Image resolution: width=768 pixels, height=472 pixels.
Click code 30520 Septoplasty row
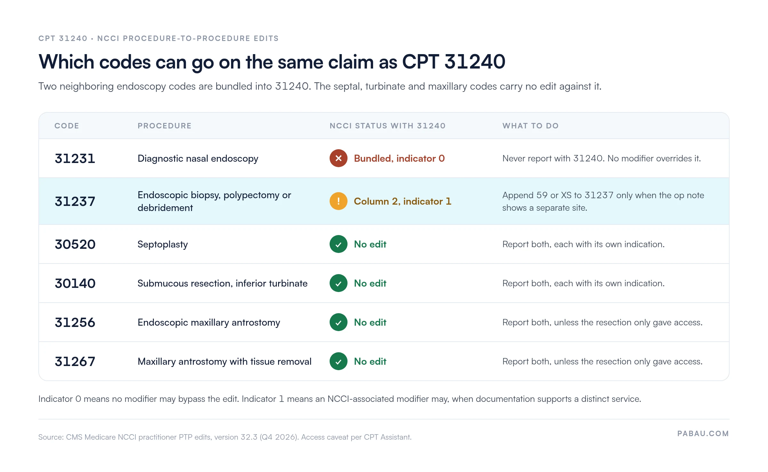[x=384, y=244]
